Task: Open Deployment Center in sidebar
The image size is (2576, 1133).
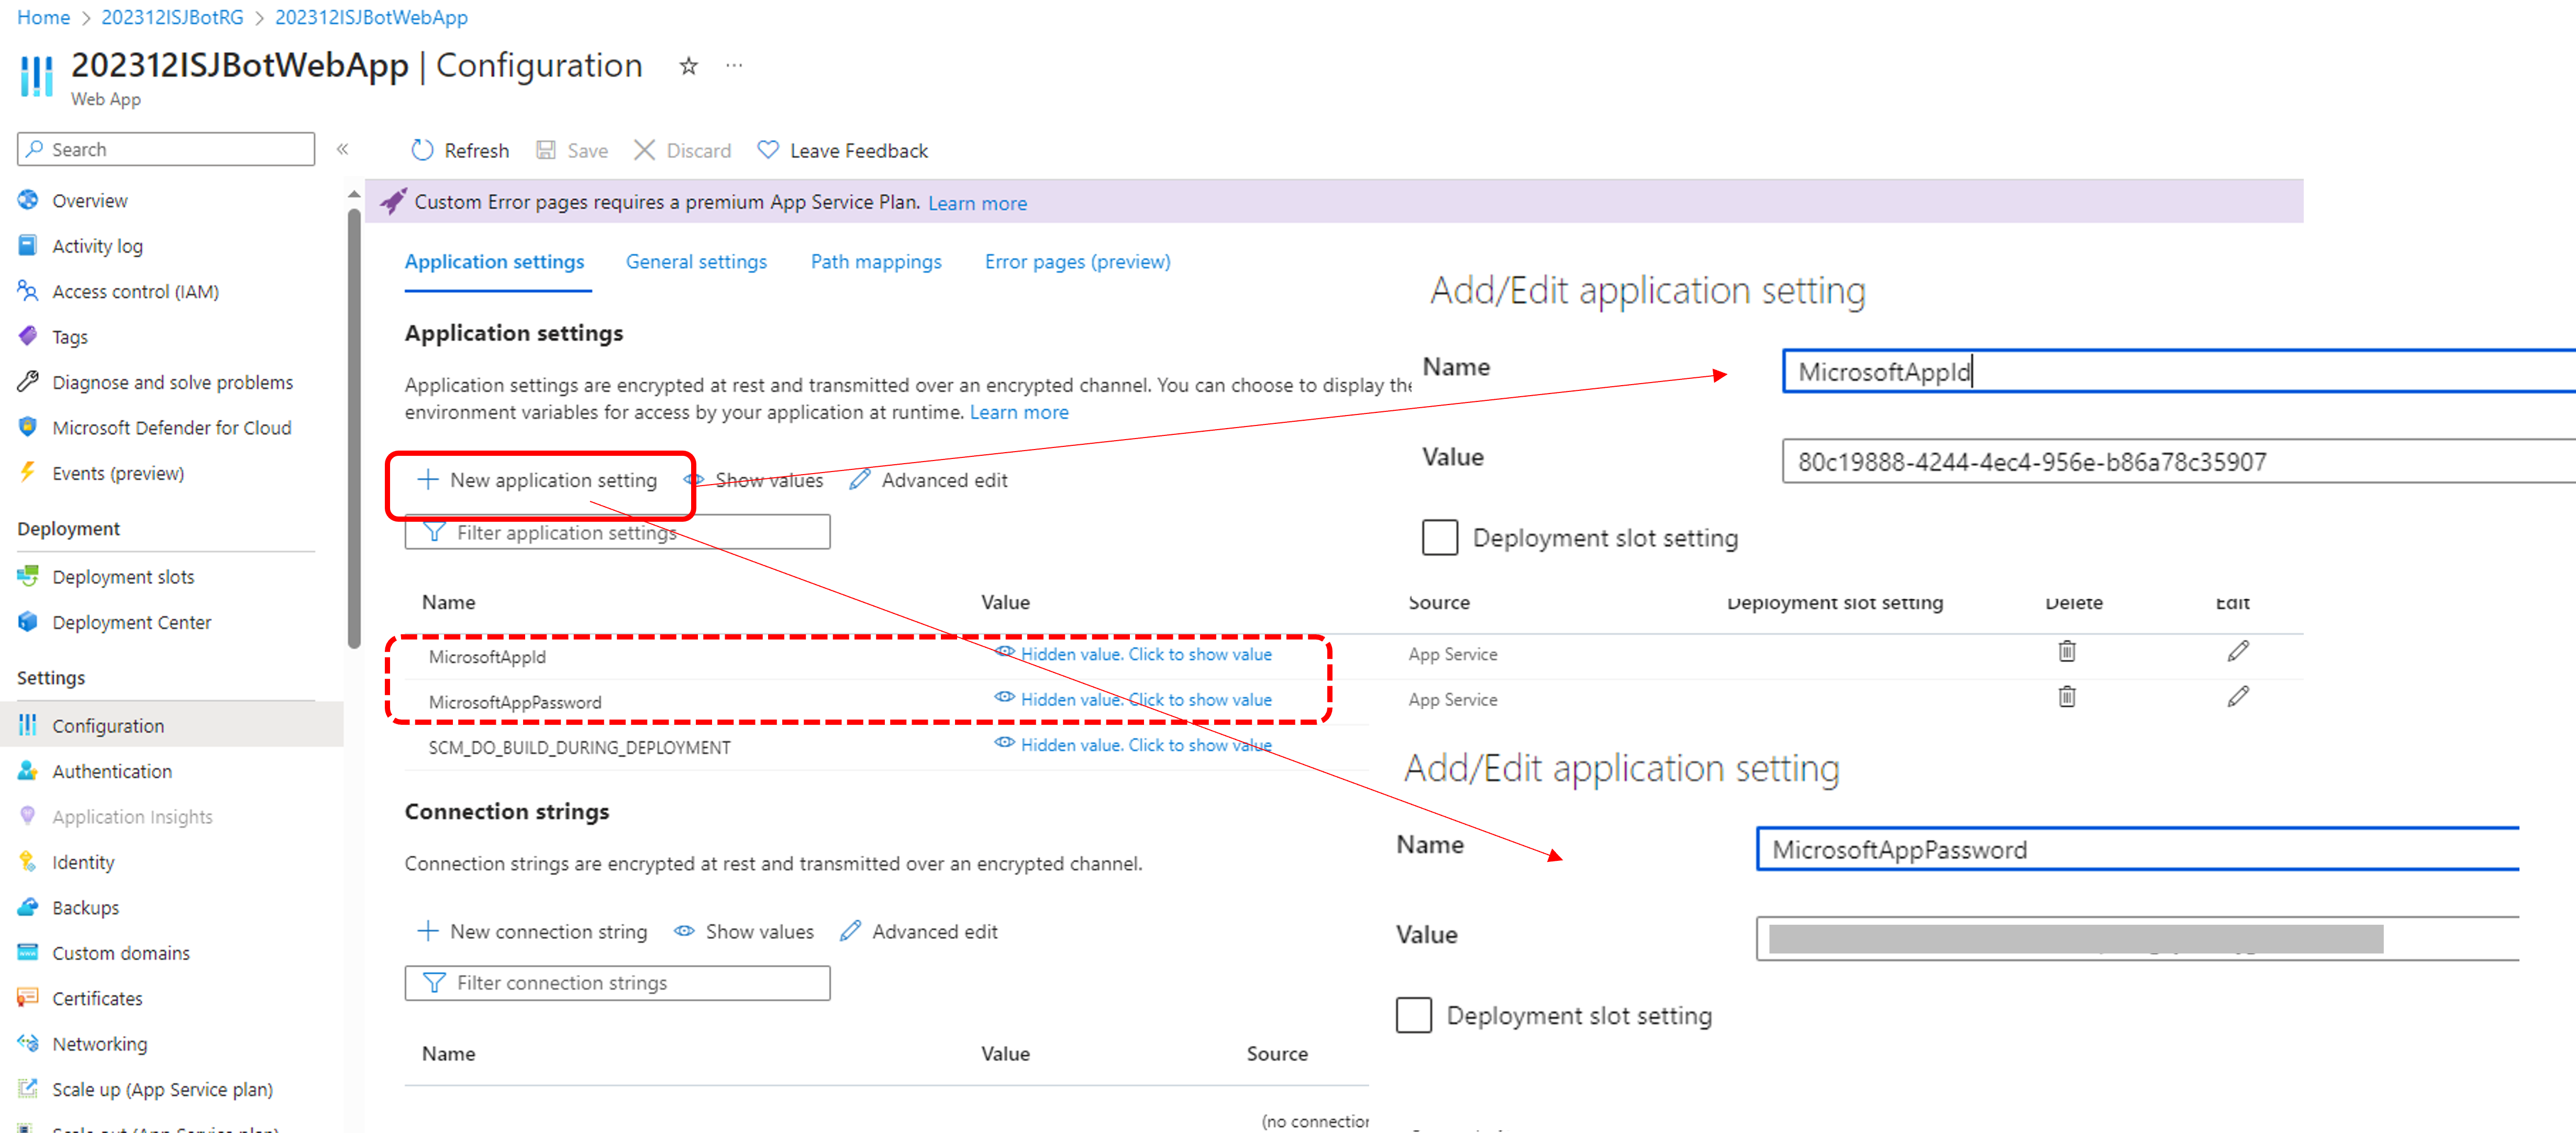Action: click(x=131, y=622)
